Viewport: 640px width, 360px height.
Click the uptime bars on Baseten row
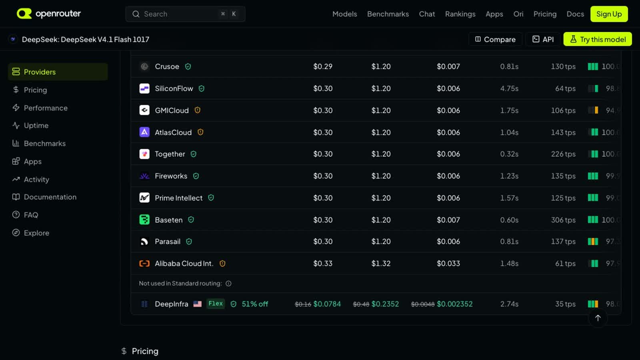click(593, 220)
